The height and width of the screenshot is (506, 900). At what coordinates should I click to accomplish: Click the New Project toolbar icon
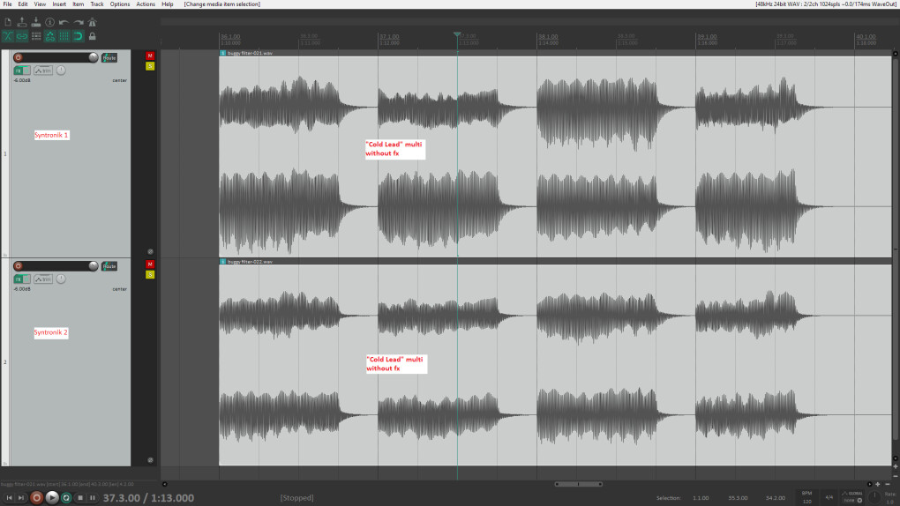[x=8, y=22]
